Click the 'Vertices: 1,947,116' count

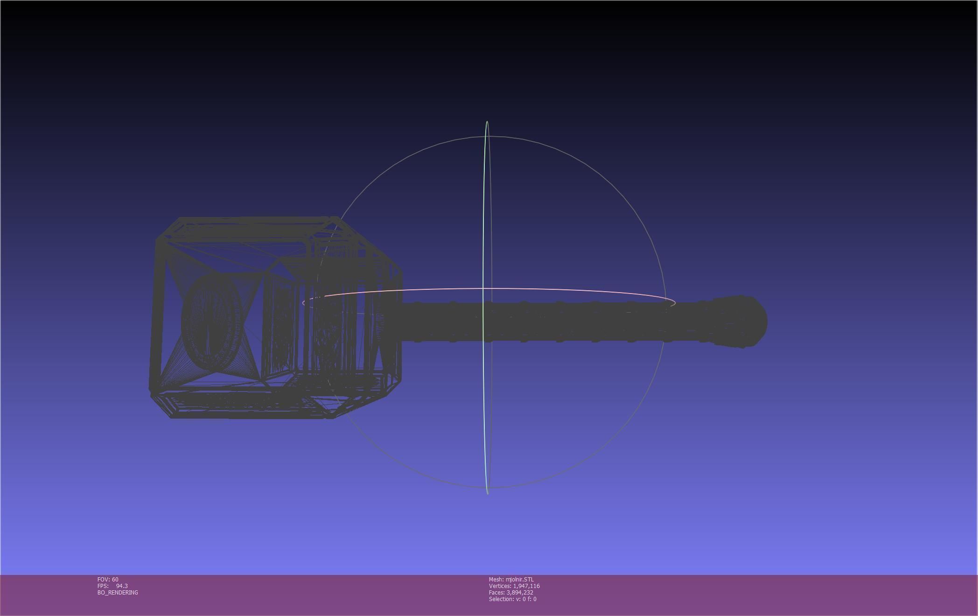(x=514, y=586)
